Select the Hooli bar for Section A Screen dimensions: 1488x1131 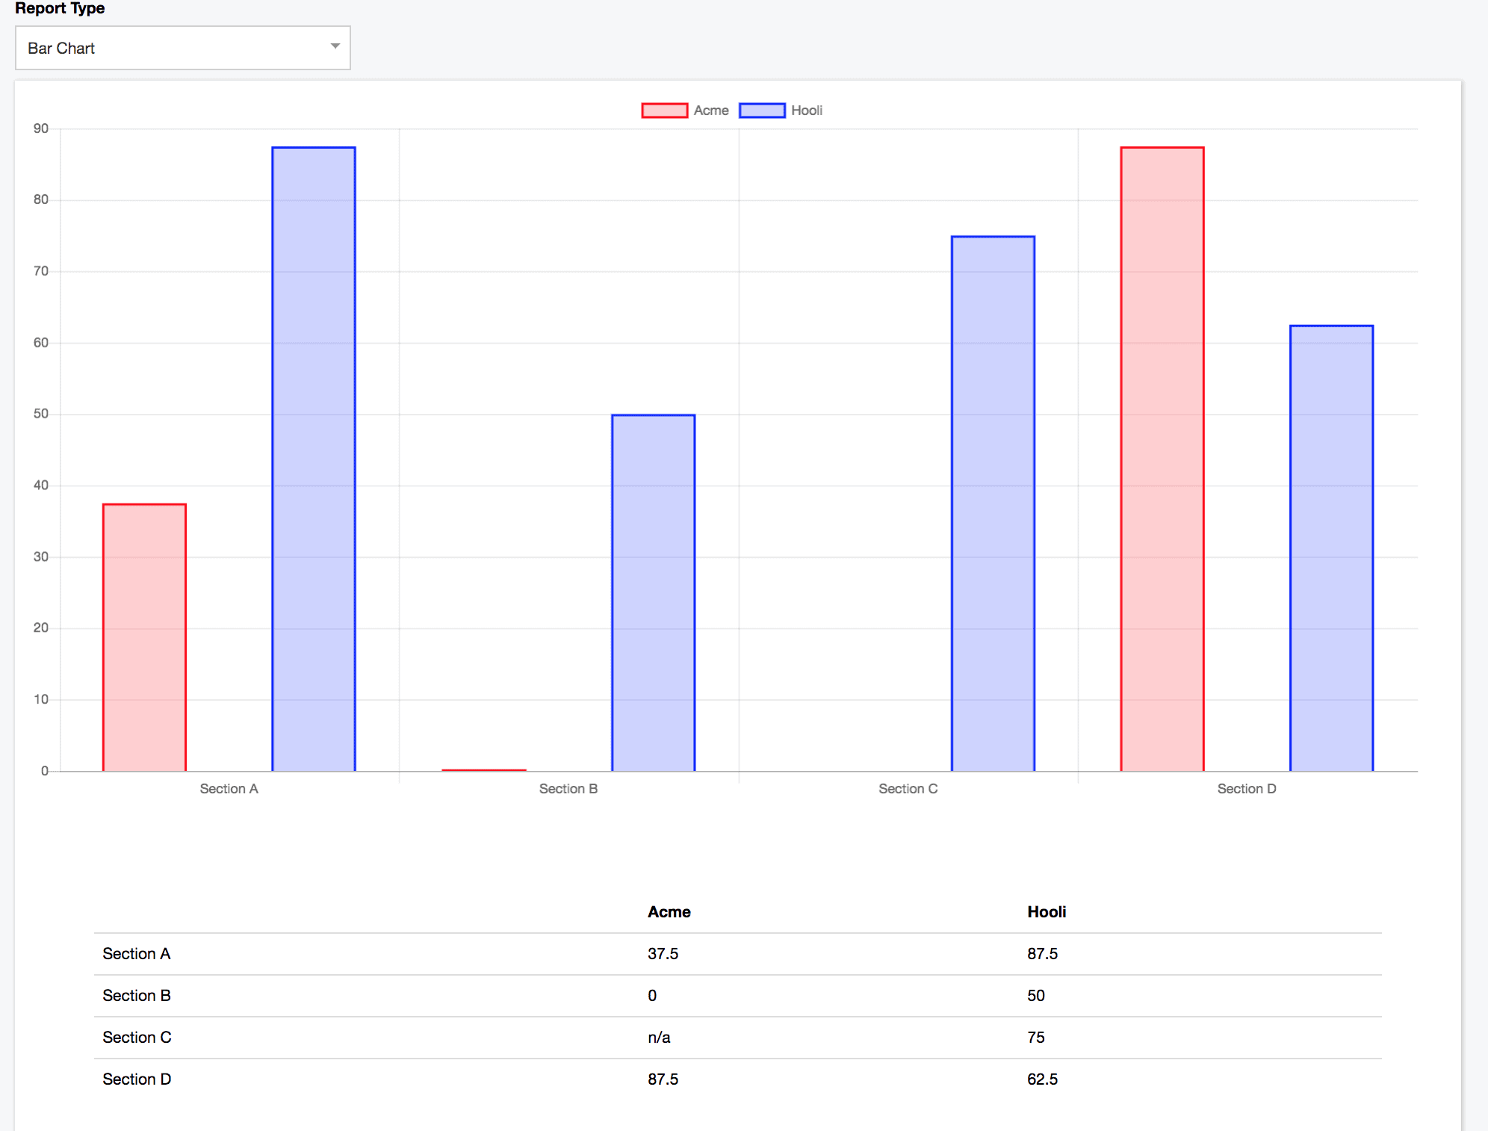pyautogui.click(x=314, y=459)
